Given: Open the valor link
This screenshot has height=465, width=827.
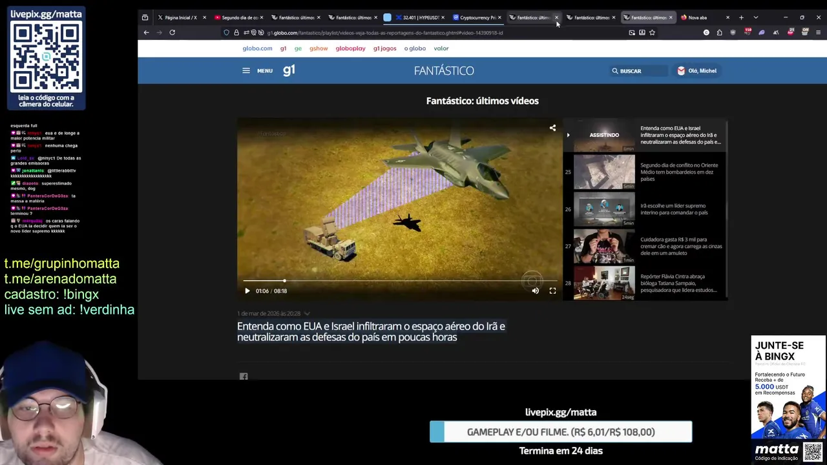Looking at the screenshot, I should [441, 48].
